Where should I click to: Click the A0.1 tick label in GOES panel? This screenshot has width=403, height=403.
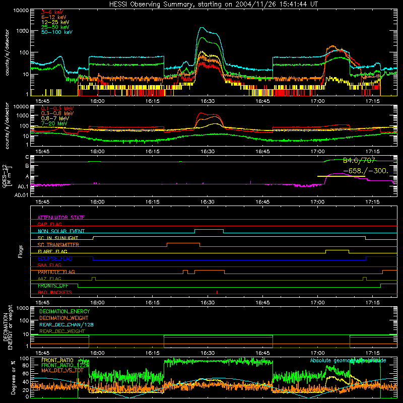tap(23, 186)
